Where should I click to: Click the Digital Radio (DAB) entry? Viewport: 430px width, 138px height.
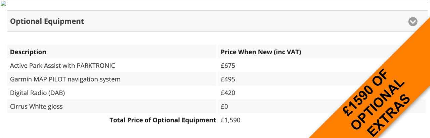(x=37, y=93)
